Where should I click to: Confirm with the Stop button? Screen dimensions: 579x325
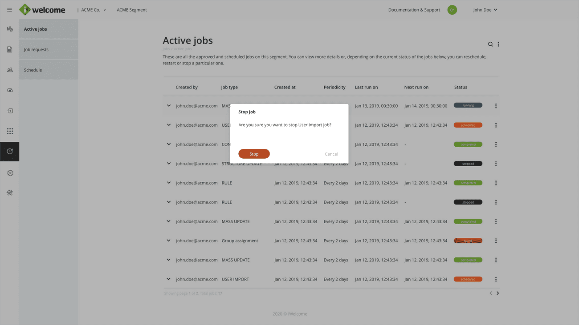[x=254, y=154]
